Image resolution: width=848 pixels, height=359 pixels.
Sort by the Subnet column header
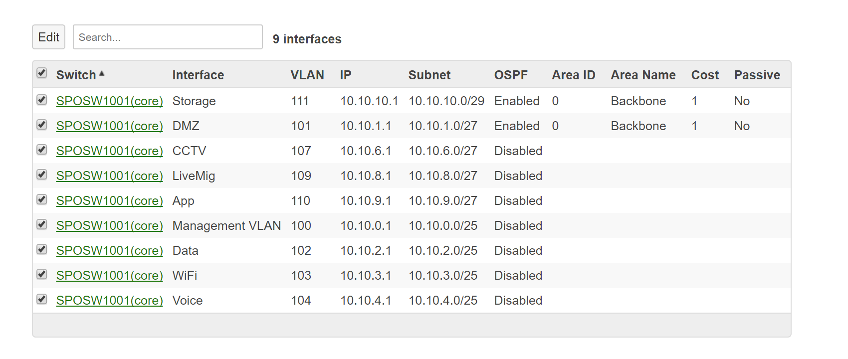point(429,75)
